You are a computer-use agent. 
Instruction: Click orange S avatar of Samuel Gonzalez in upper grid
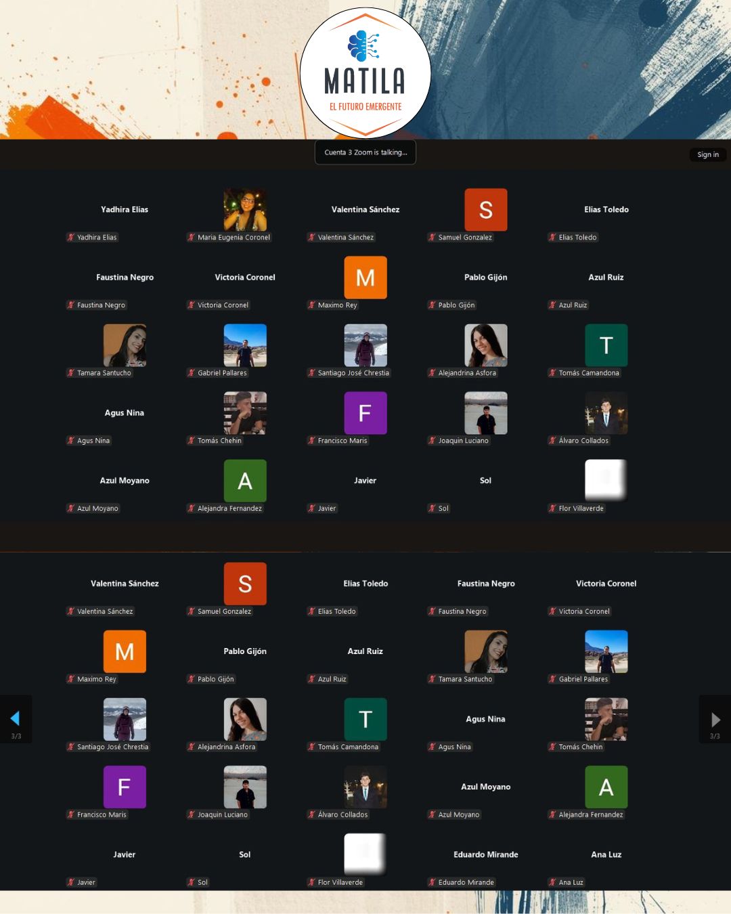[485, 210]
